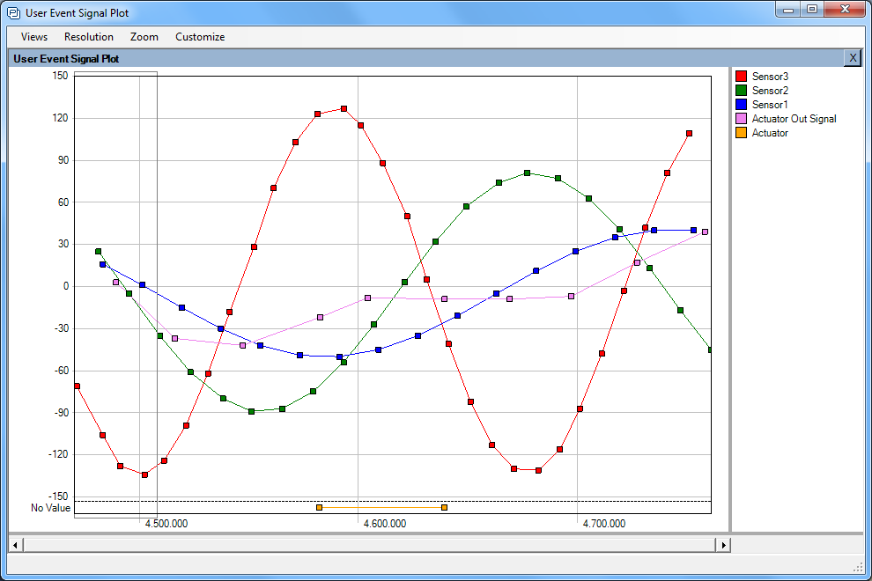
Task: Maximize the User Event Signal Plot window
Action: coord(811,9)
